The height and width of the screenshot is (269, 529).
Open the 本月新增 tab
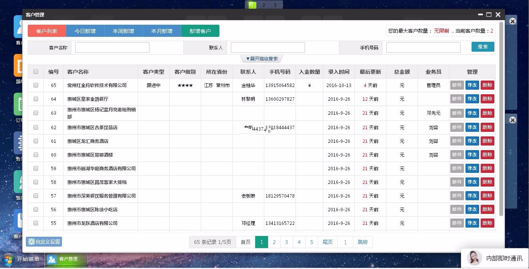162,31
